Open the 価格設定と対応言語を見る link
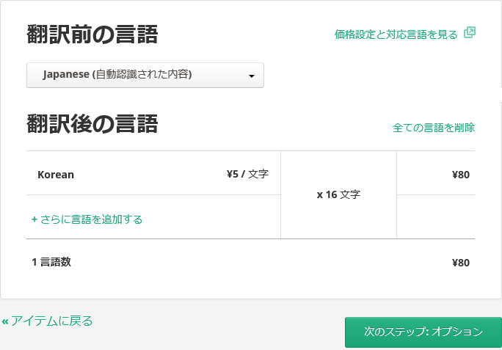Screen dimensions: 502x350 tap(396, 34)
